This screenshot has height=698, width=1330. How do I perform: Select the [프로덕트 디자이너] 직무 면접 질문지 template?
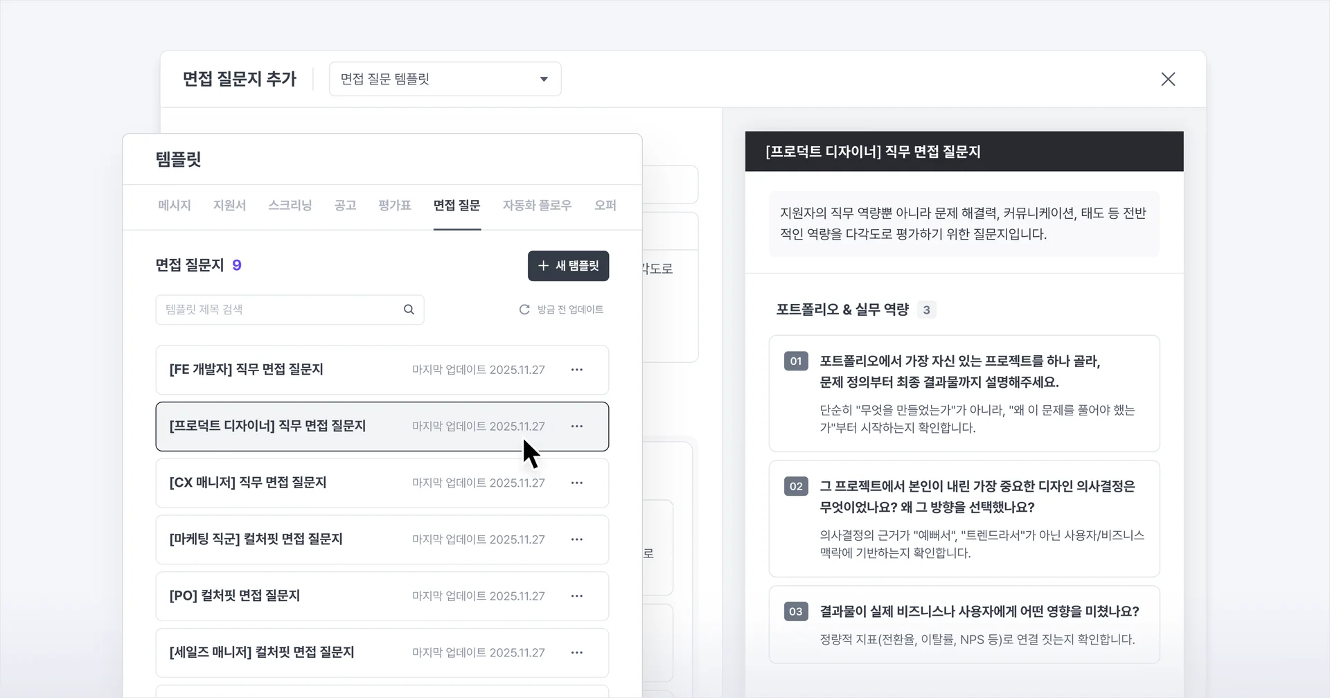coord(346,426)
